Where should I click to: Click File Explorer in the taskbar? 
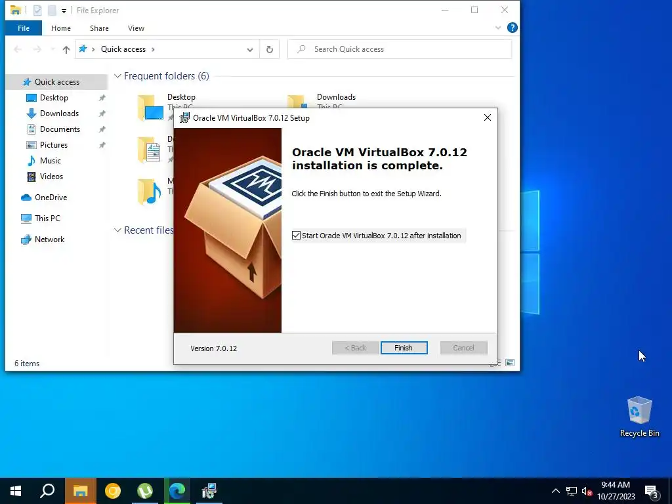coord(80,491)
